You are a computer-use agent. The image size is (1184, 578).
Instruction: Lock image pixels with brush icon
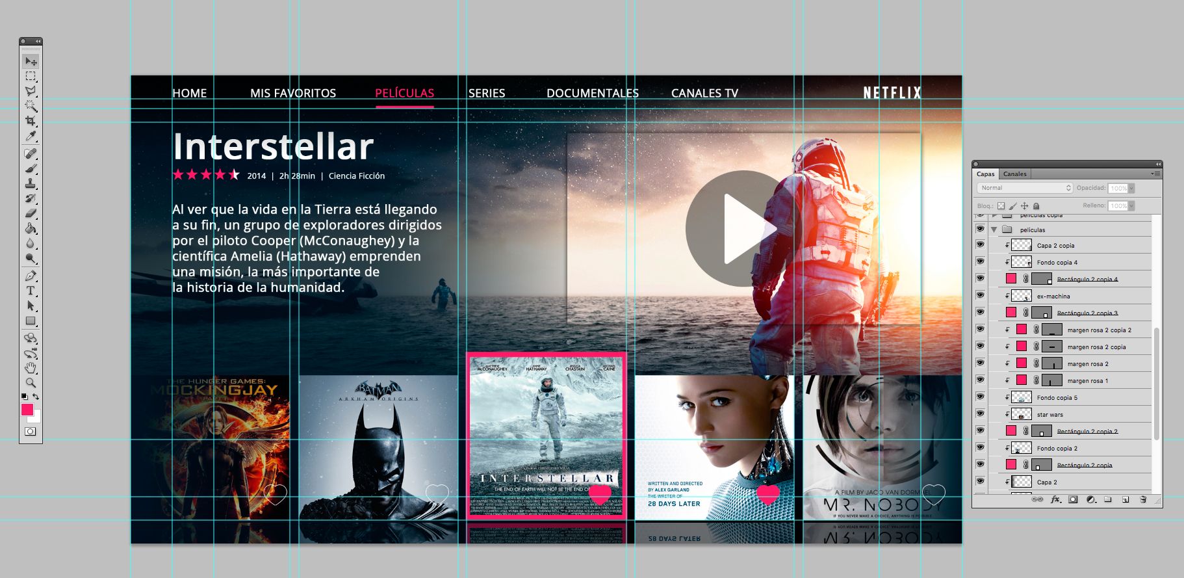pos(1012,205)
